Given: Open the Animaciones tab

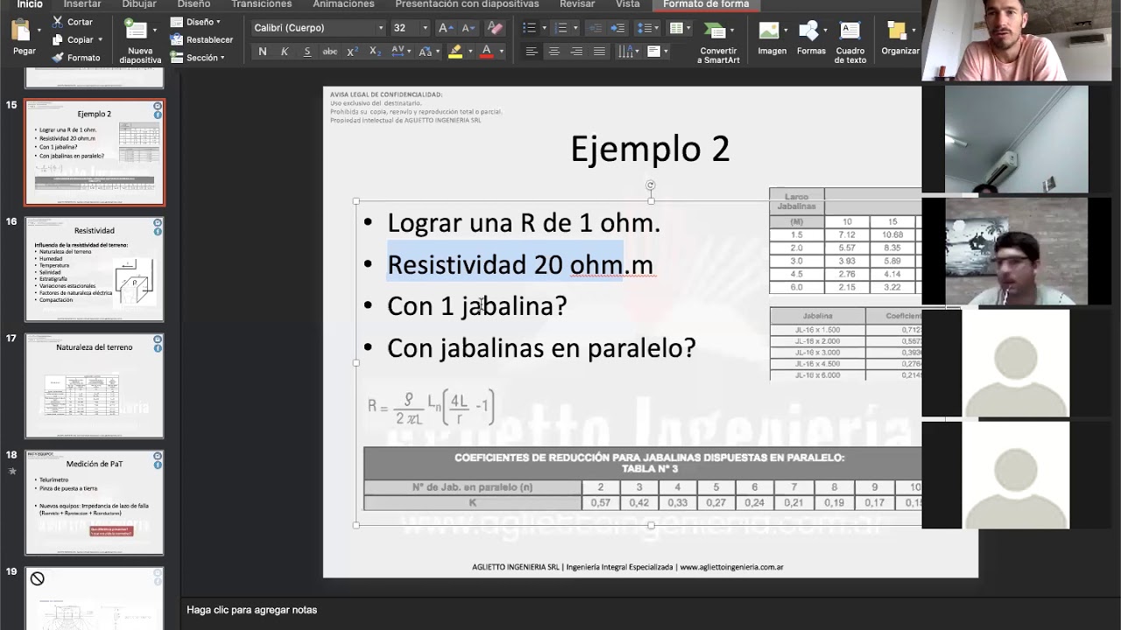Looking at the screenshot, I should click(343, 4).
